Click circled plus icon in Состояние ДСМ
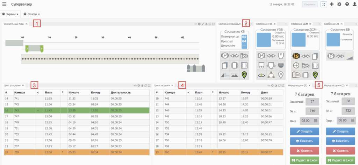 [x=296, y=65]
